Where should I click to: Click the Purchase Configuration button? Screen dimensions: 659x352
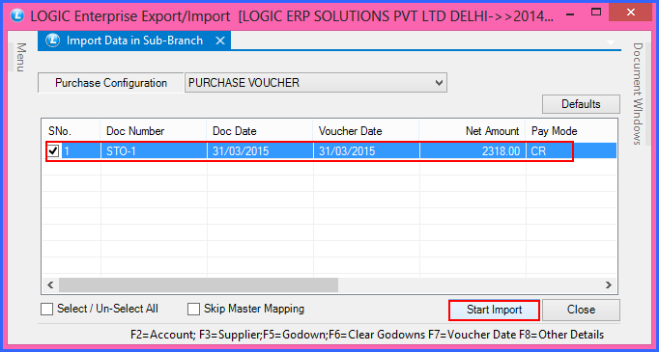[x=111, y=83]
